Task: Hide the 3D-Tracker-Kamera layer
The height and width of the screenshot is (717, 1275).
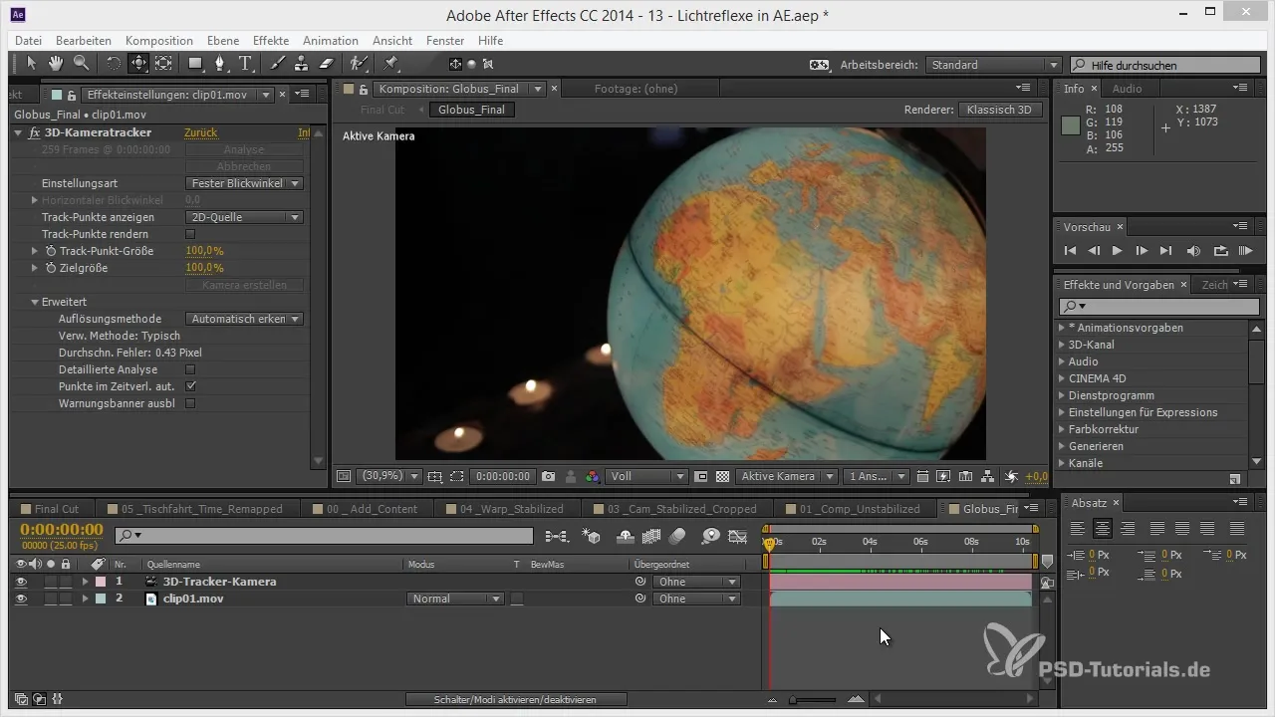Action: pyautogui.click(x=21, y=582)
